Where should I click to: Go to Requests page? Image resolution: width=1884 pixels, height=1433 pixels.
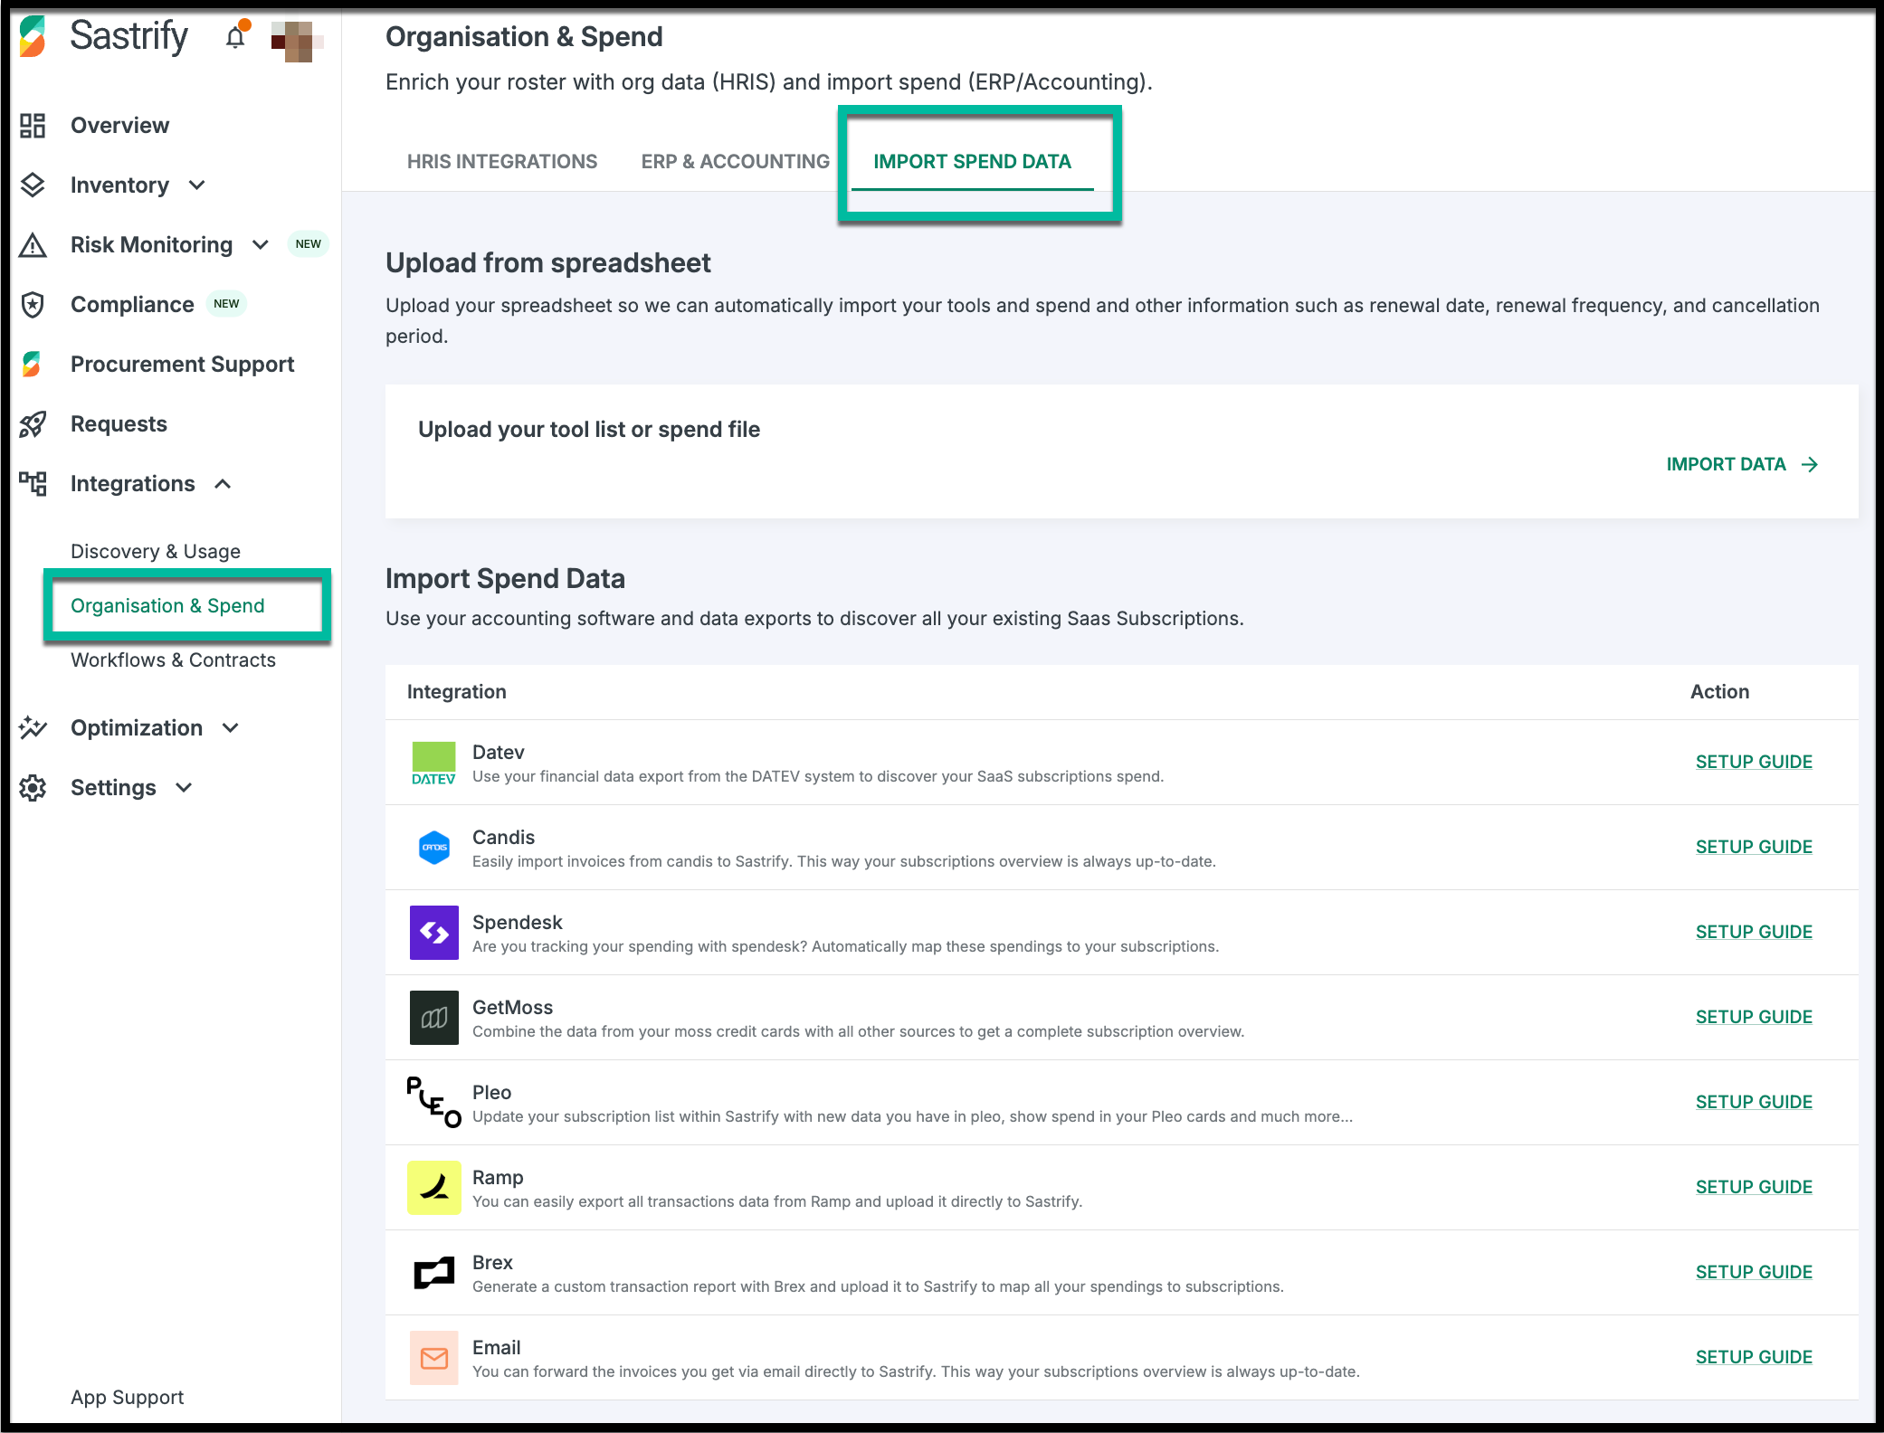[119, 423]
